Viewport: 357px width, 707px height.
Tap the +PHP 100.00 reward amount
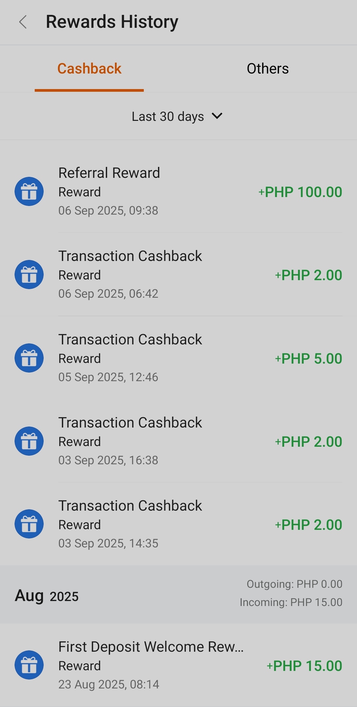click(x=300, y=192)
